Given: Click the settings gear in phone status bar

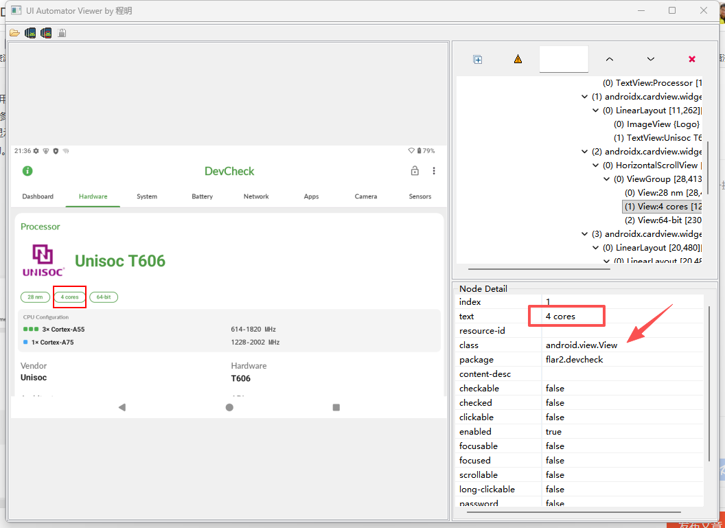Looking at the screenshot, I should pos(36,151).
